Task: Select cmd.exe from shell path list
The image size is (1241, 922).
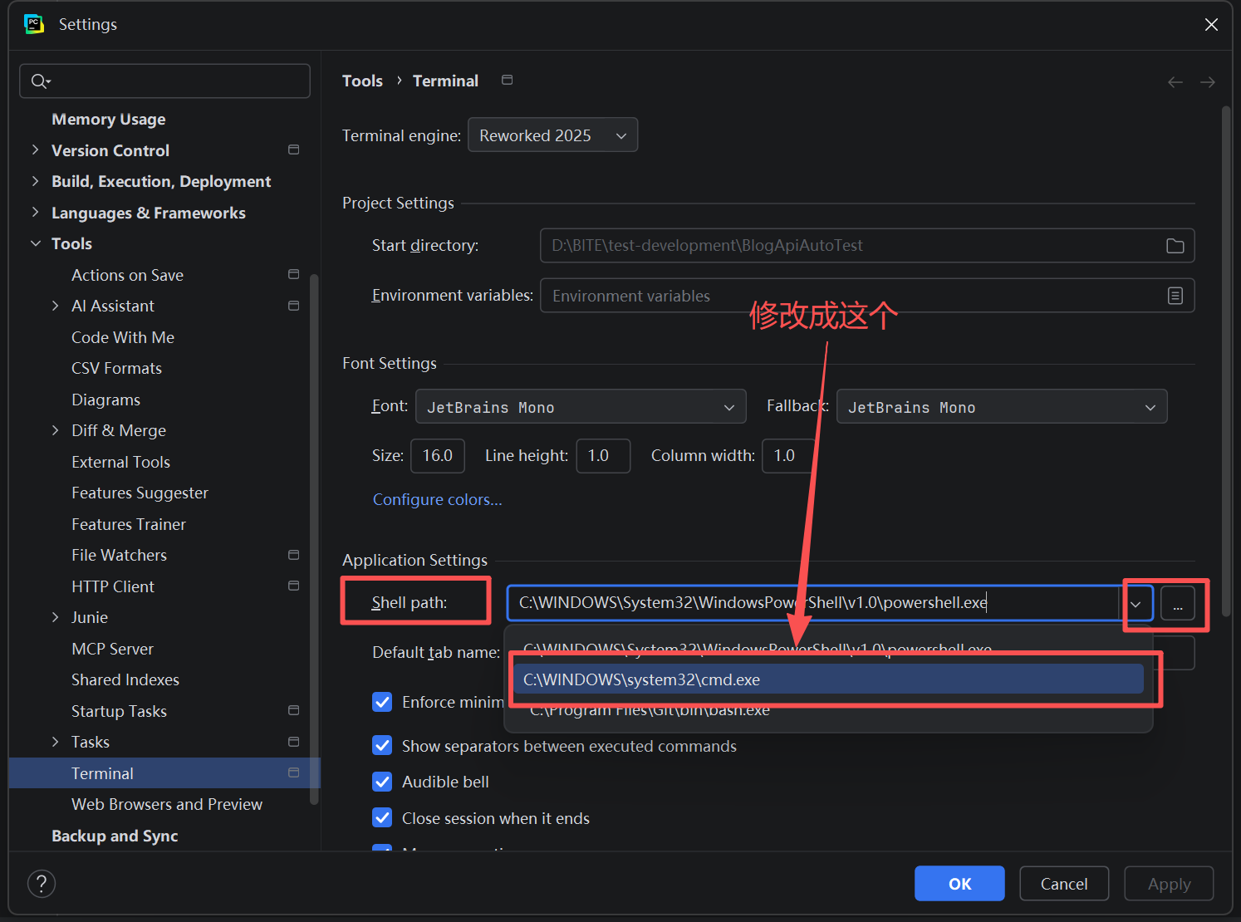Action: (x=828, y=679)
